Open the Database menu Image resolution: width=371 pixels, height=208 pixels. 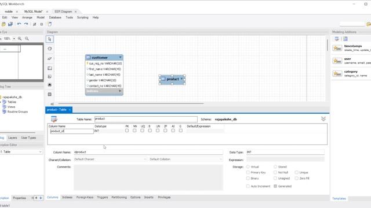[x=55, y=17]
